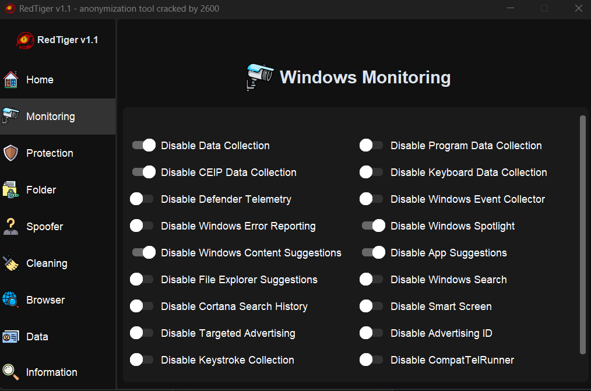Click the locked folder icon in sidebar
Image resolution: width=591 pixels, height=391 pixels.
coord(10,189)
